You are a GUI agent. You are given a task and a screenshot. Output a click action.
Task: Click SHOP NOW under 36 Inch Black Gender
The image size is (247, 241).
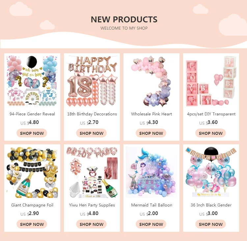[211, 224]
